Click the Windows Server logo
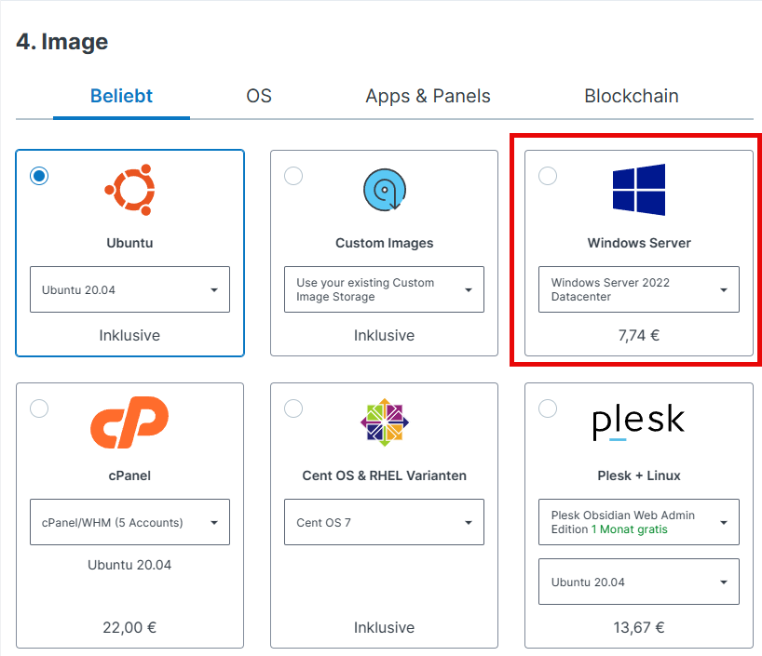This screenshot has height=656, width=762. tap(639, 190)
